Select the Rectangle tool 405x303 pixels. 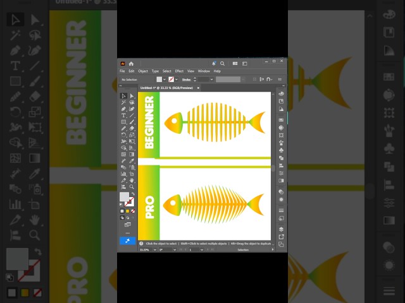coord(123,122)
